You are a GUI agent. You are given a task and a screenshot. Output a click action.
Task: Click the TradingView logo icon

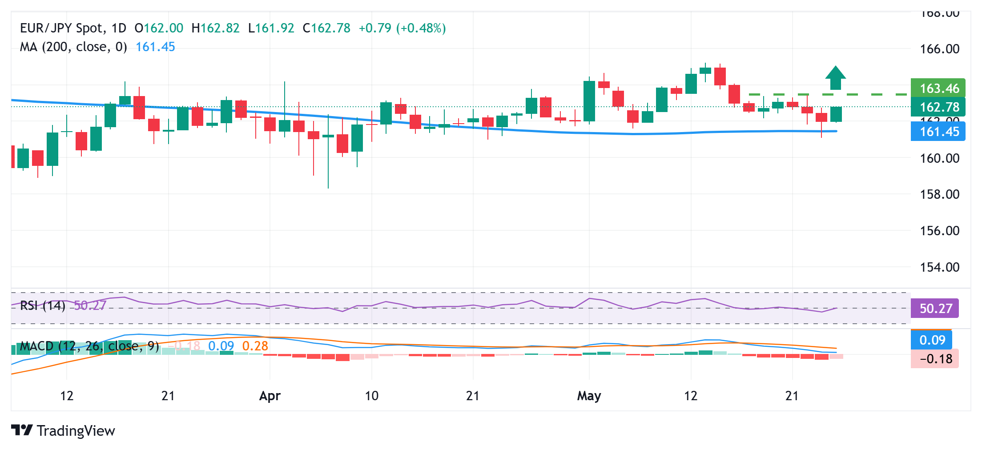click(21, 430)
